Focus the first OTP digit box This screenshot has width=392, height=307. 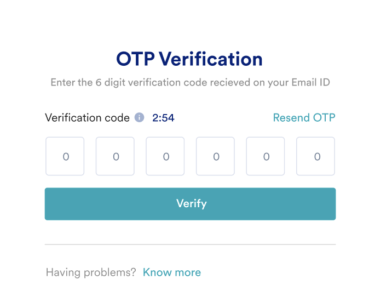point(65,156)
